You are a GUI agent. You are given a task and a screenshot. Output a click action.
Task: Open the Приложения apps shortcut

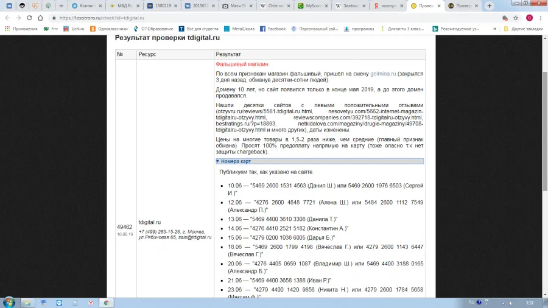click(x=21, y=29)
